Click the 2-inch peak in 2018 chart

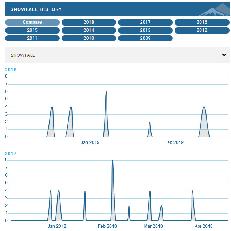tap(150, 129)
